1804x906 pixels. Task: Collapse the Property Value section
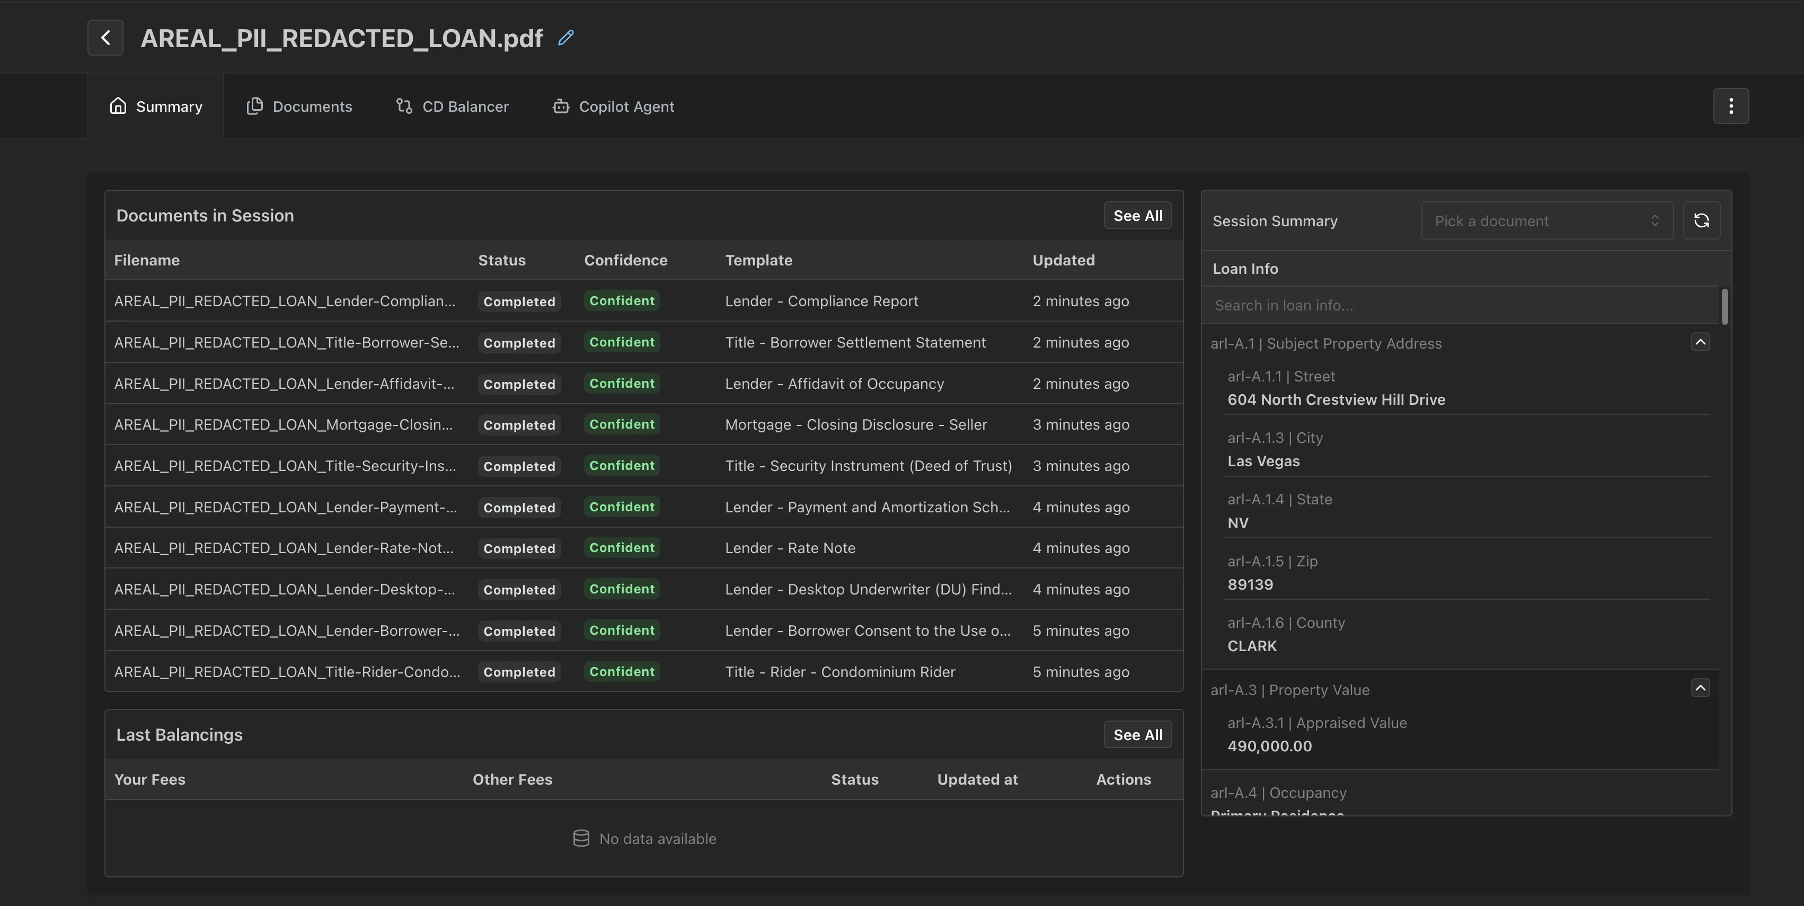tap(1700, 688)
